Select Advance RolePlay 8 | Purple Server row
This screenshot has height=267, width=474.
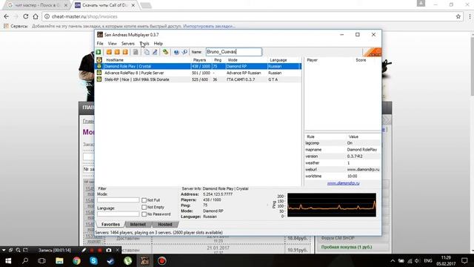[x=198, y=73]
